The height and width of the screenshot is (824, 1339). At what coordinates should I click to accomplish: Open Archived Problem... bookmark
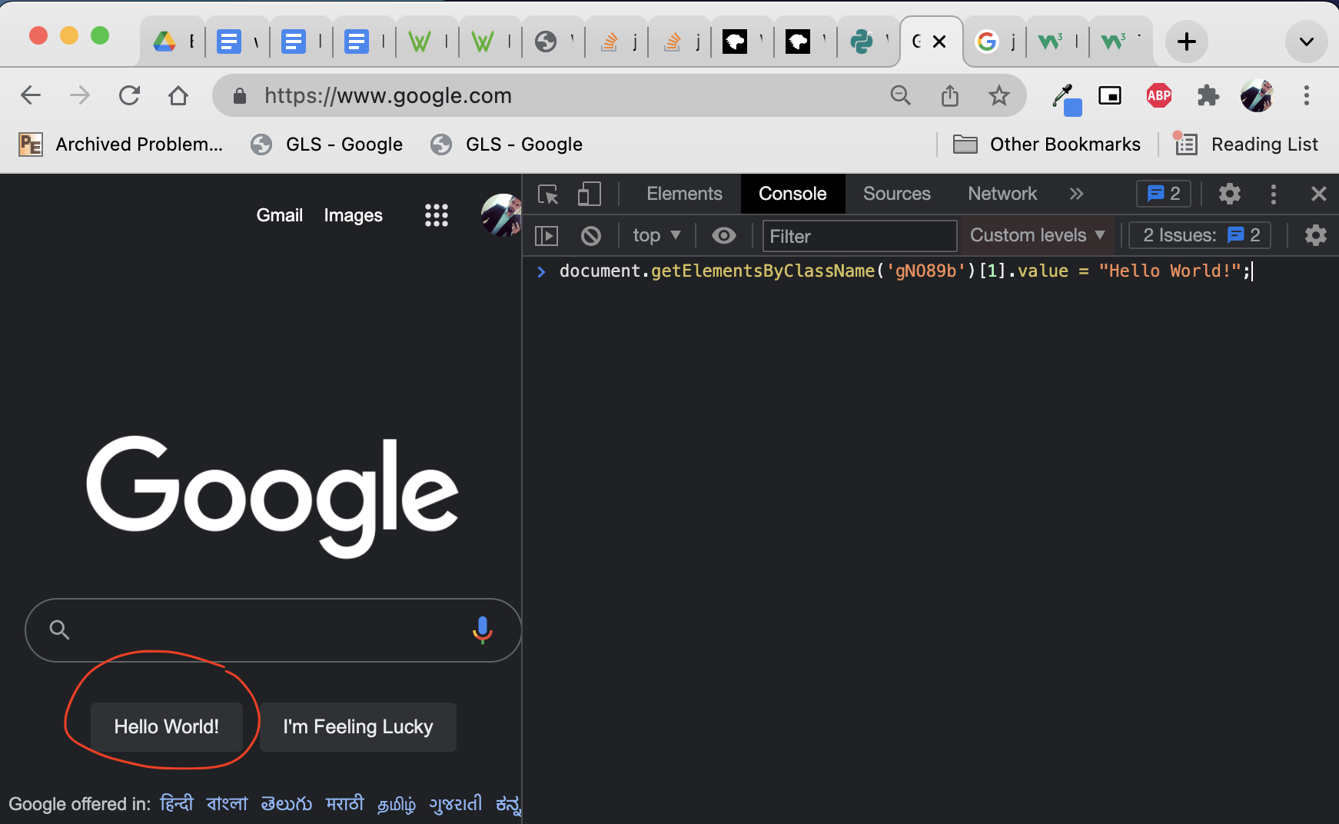point(121,145)
